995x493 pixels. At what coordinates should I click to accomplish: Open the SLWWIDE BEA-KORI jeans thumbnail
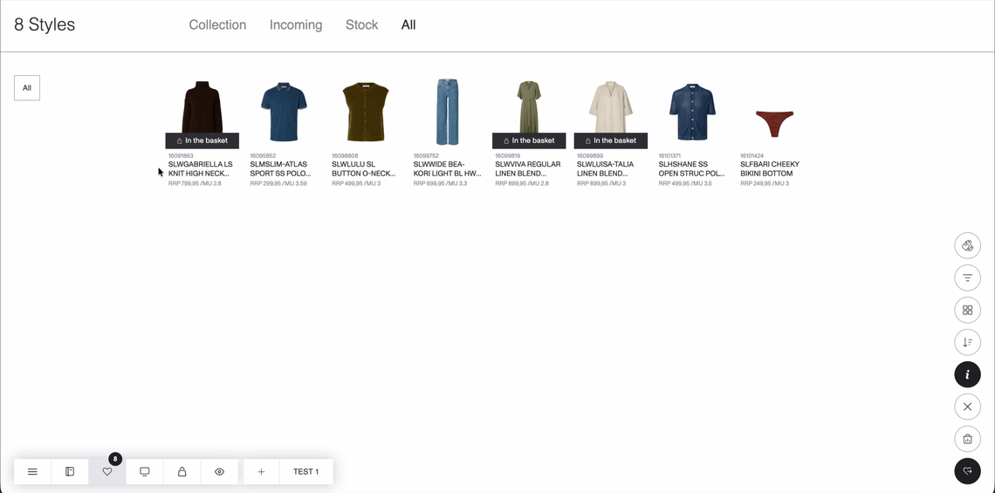point(447,113)
